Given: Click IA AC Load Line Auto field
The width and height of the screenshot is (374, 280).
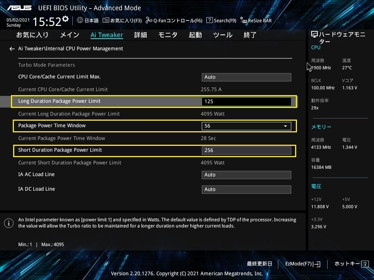Looking at the screenshot, I should (247, 175).
